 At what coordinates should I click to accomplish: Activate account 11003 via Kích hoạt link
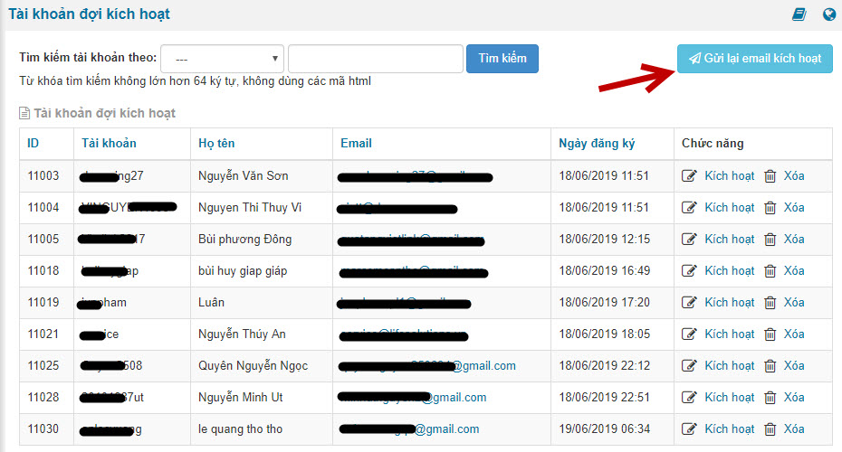click(x=729, y=176)
